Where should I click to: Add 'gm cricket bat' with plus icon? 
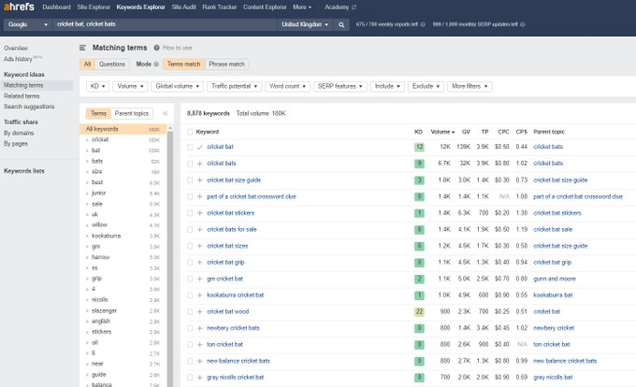[199, 279]
